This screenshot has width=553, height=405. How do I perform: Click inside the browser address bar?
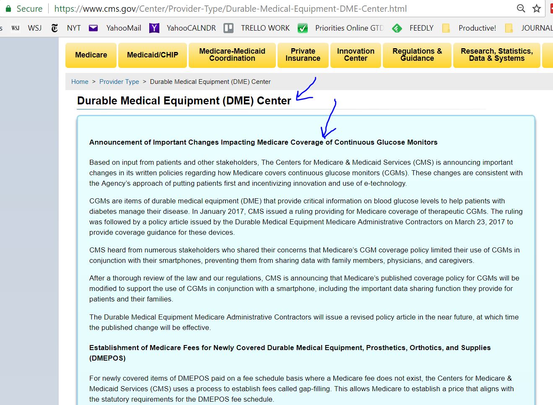pos(252,8)
